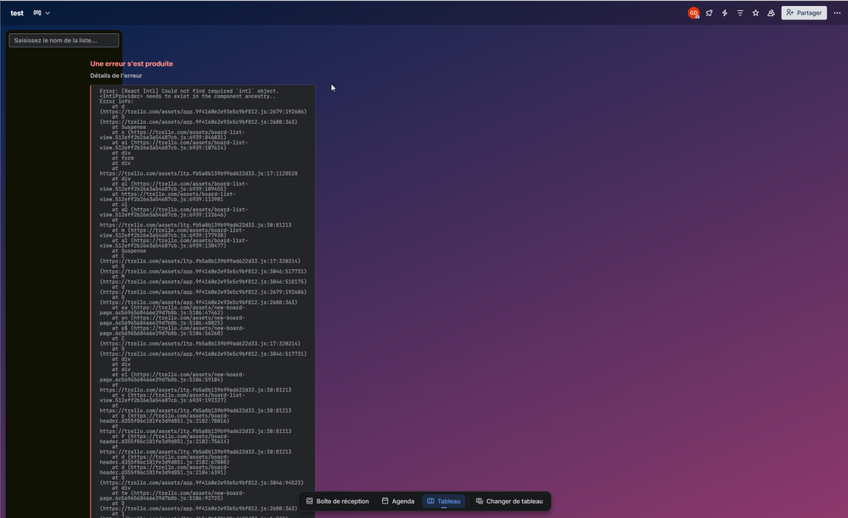Open the three-dot board menu
The image size is (848, 518).
[837, 13]
